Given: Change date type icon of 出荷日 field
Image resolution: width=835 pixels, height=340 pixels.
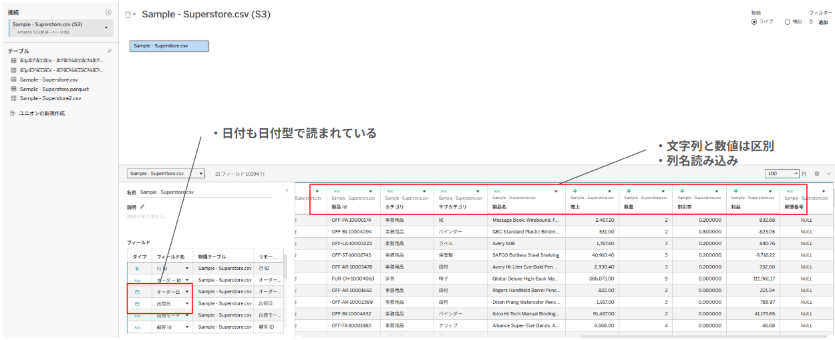Looking at the screenshot, I should coord(137,303).
